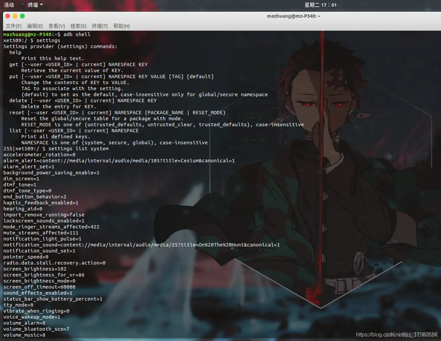This screenshot has width=441, height=341.
Task: Click 'Print all defined keys.' line
Action: point(55,137)
